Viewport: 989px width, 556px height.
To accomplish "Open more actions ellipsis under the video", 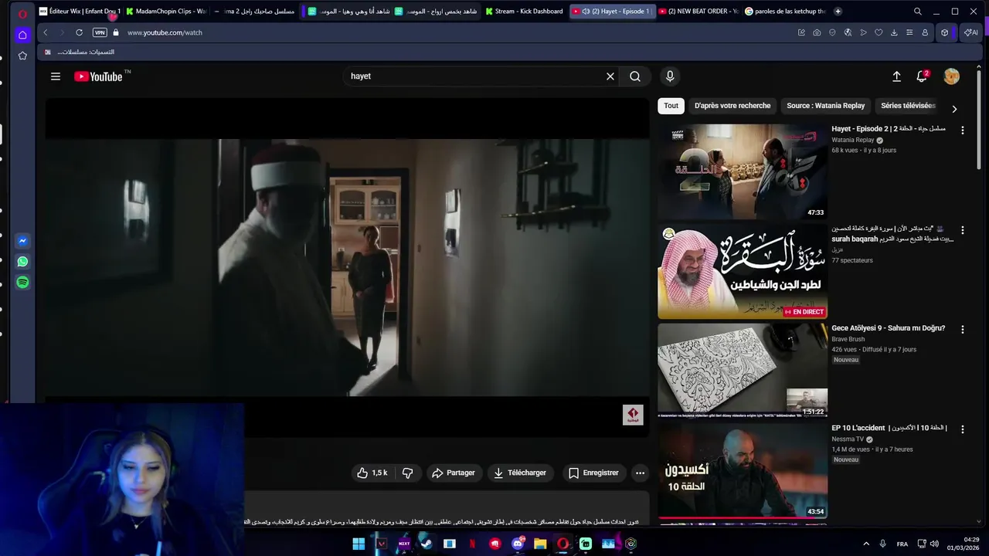I will [x=640, y=473].
